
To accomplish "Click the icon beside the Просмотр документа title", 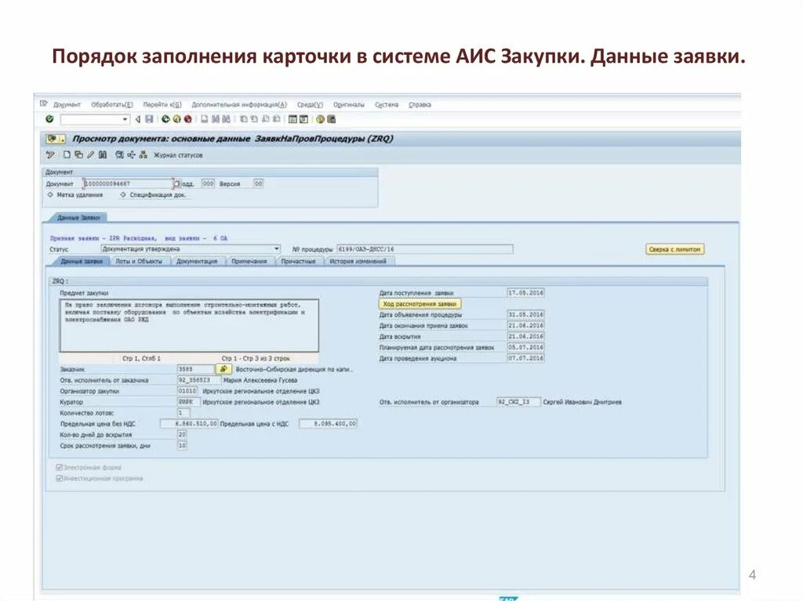I will [56, 139].
